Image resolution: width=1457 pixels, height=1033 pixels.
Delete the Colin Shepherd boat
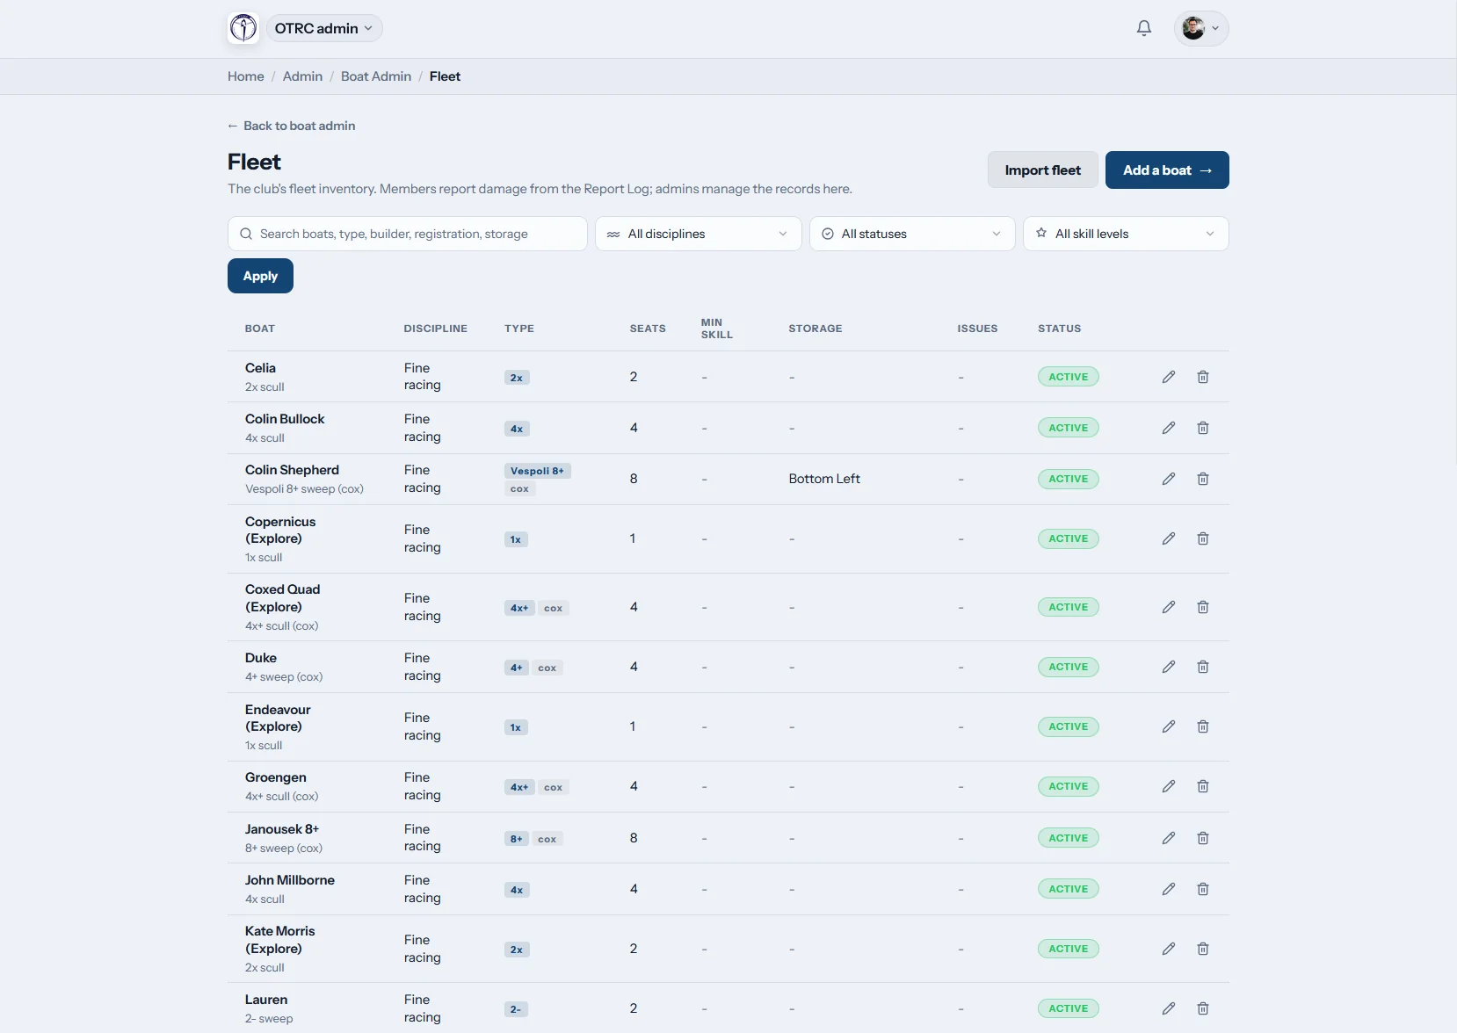pos(1202,479)
